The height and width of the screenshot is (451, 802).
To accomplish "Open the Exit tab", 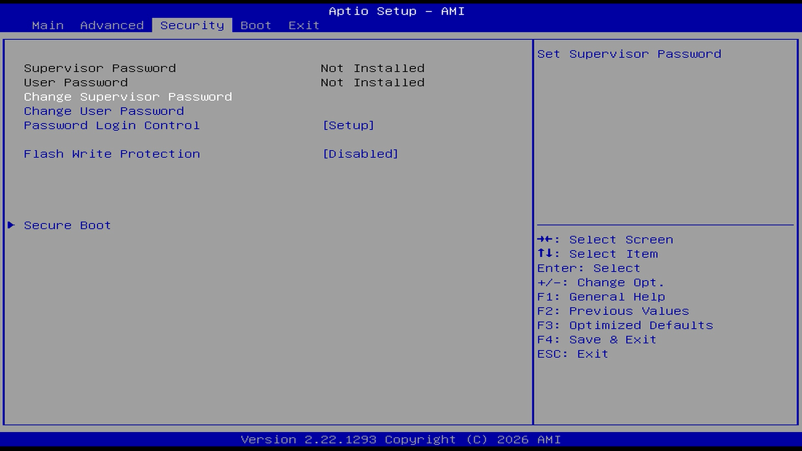I will click(x=304, y=25).
